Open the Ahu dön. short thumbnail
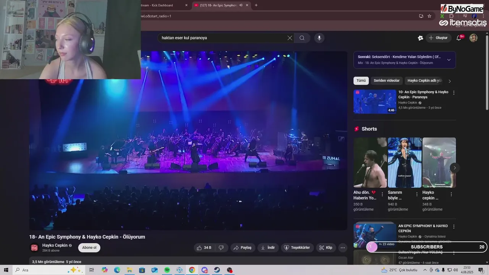Screen dimensions: 489x275 pyautogui.click(x=370, y=162)
